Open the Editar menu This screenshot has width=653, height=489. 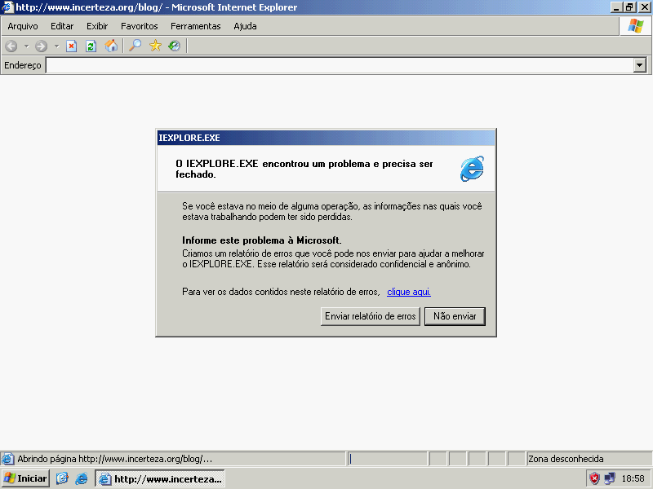pyautogui.click(x=62, y=26)
